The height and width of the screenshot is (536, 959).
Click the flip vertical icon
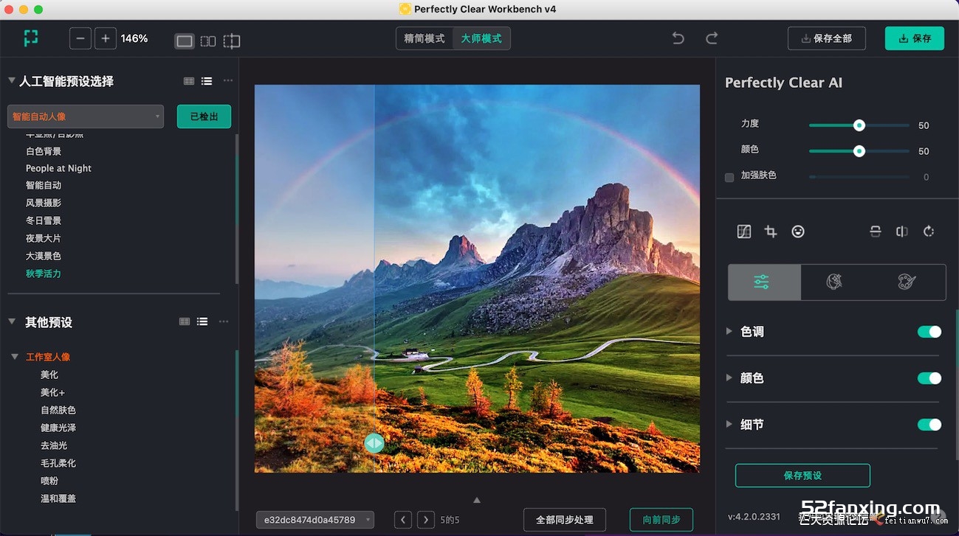coord(876,232)
